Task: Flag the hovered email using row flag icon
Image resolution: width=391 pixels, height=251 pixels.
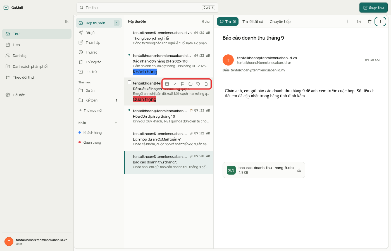Action: pyautogui.click(x=183, y=84)
